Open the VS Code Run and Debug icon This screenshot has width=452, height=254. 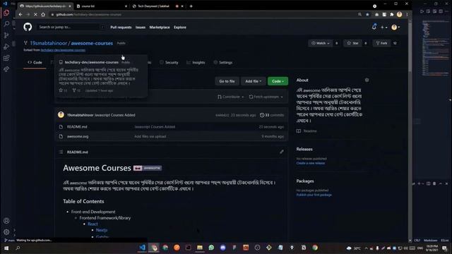pos(6,47)
